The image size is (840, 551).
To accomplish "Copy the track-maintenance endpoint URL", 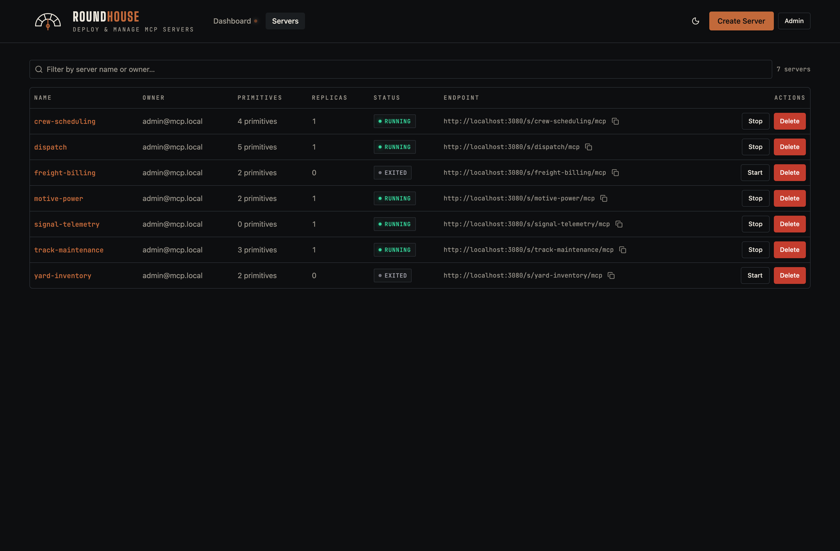I will point(623,250).
